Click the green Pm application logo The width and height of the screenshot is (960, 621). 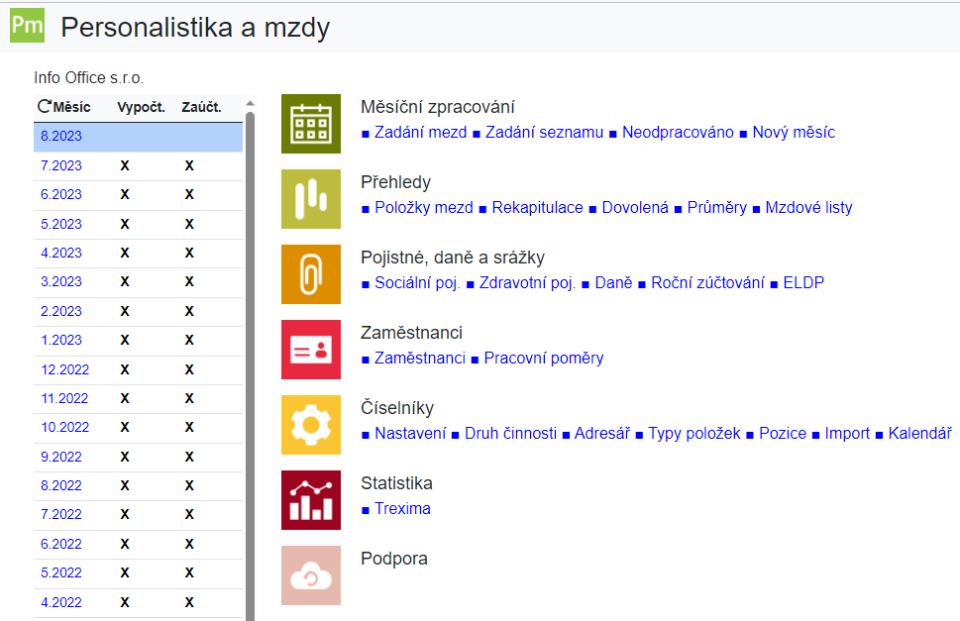pos(27,26)
